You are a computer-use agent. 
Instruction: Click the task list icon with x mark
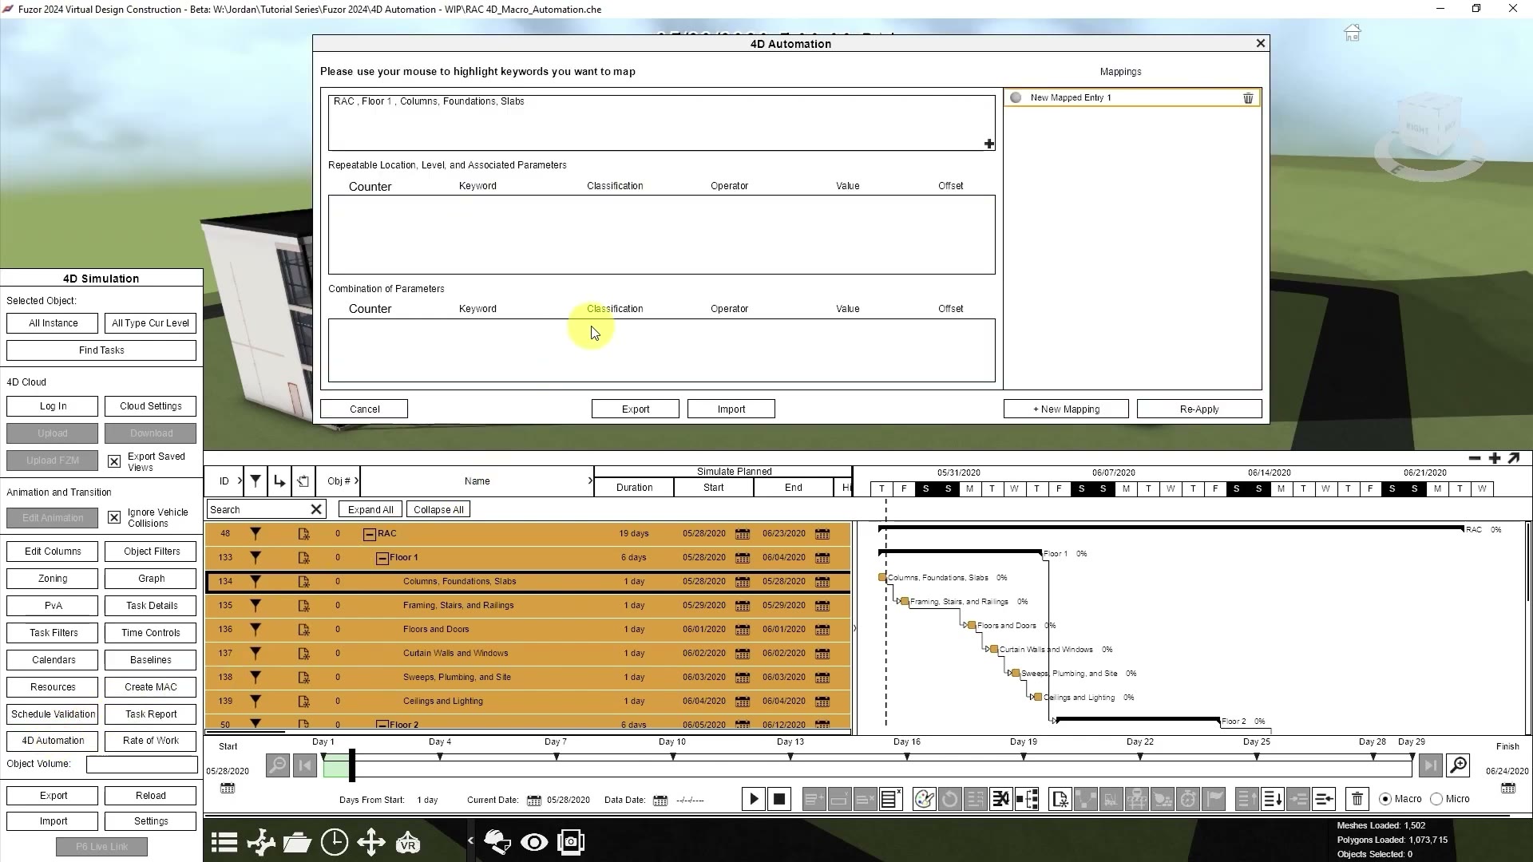point(890,799)
